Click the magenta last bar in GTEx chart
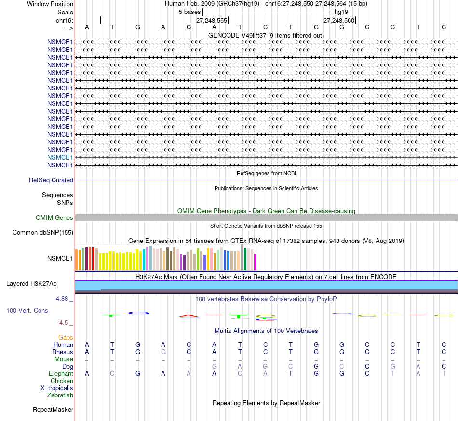 tap(256, 262)
